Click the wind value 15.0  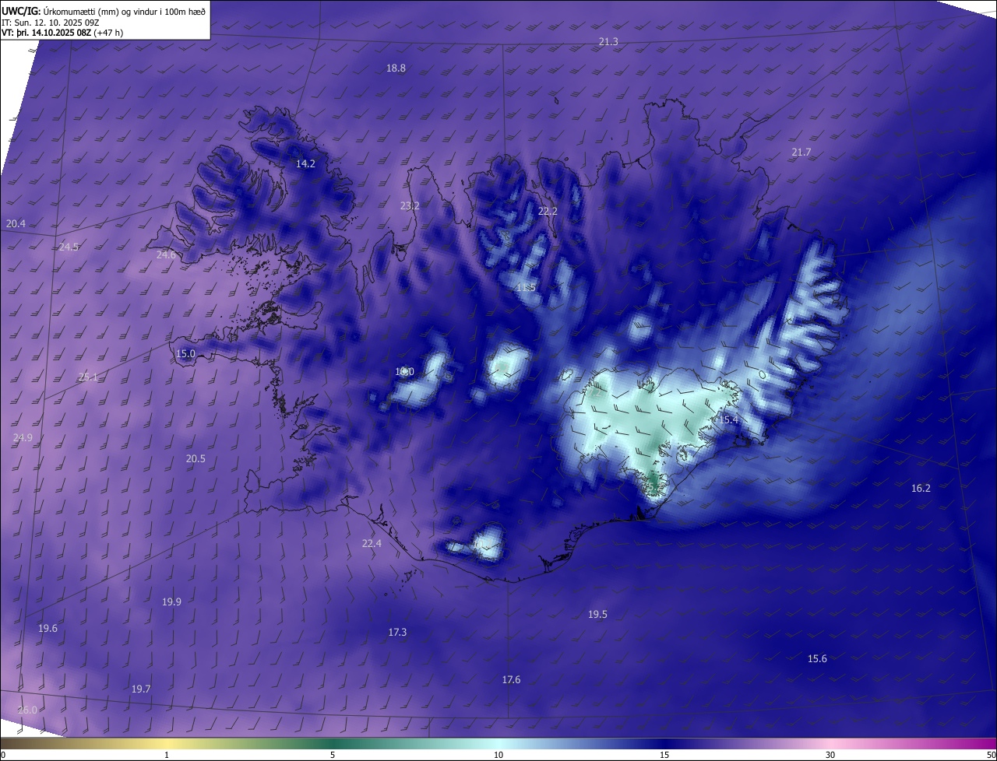click(x=185, y=353)
